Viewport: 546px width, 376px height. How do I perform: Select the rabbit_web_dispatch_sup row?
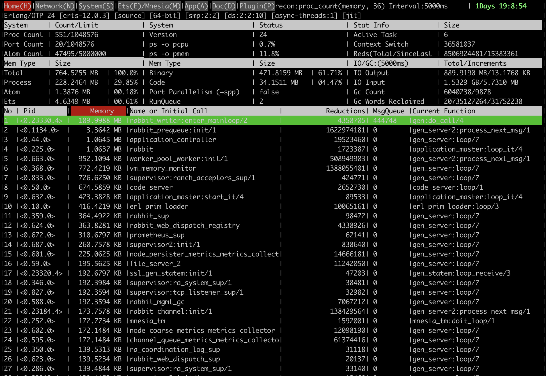[273, 359]
